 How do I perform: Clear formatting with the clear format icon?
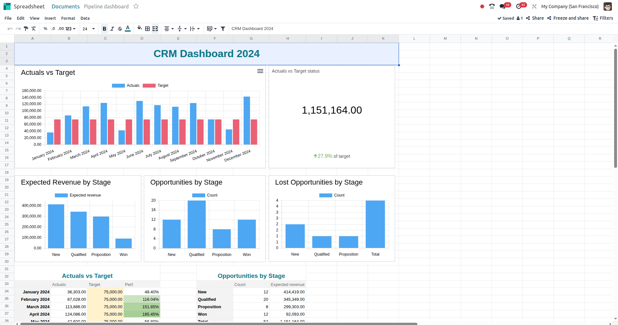[x=34, y=28]
